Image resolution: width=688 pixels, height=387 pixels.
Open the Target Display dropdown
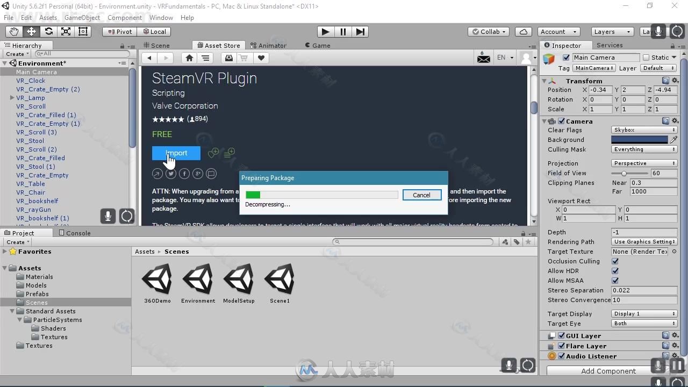point(644,314)
